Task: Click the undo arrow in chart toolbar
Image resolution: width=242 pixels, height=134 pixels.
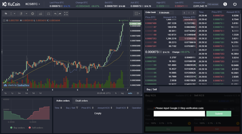Action: [x=55, y=14]
